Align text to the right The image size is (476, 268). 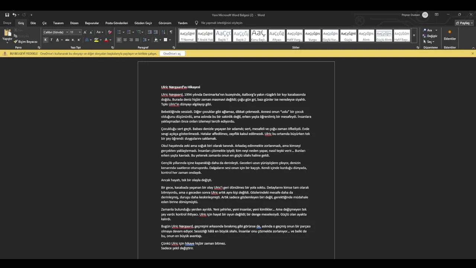click(x=131, y=40)
